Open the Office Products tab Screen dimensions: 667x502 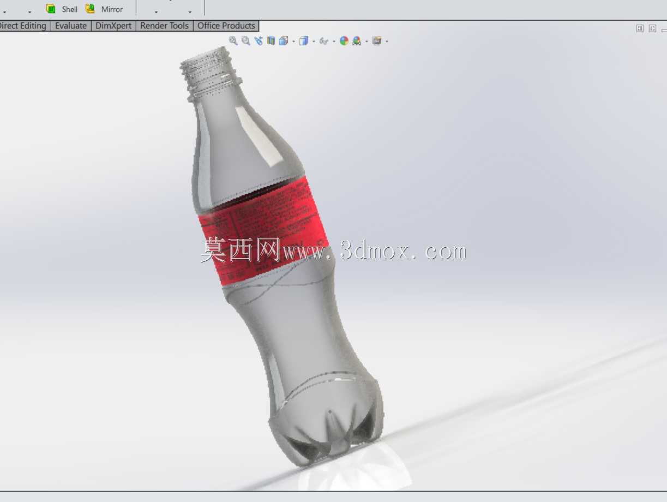(x=226, y=26)
